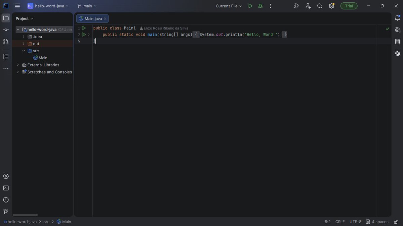Change CRLF line separator
This screenshot has width=403, height=226.
coord(340,222)
